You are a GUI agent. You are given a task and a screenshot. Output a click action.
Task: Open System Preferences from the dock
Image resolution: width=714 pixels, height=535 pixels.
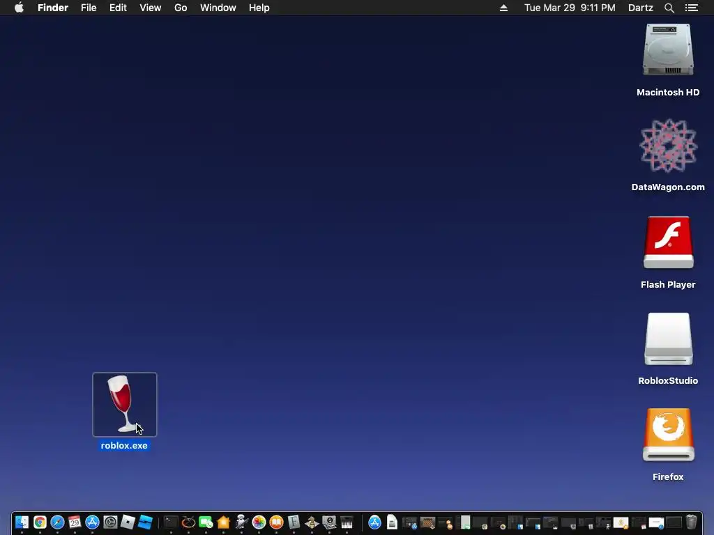tap(110, 522)
